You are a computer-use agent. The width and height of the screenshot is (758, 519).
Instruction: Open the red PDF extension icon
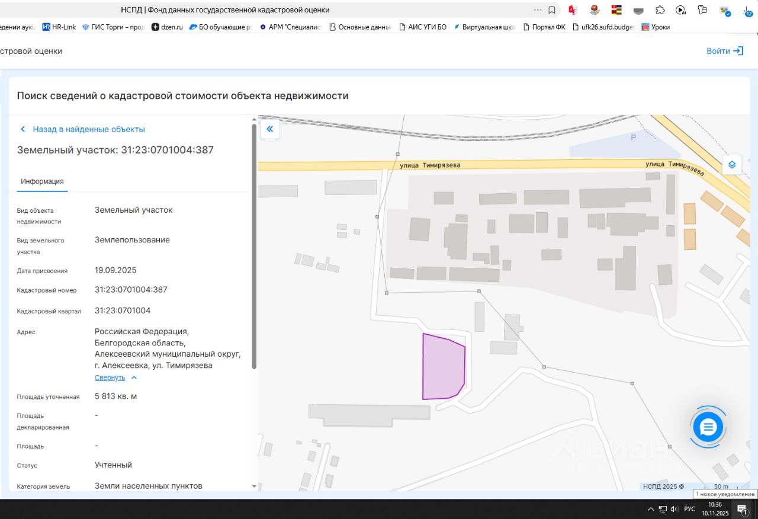point(573,10)
